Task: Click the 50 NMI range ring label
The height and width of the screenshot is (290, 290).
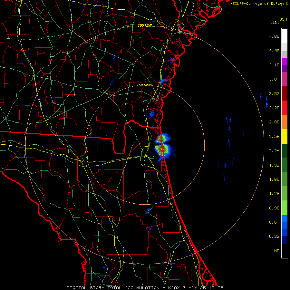Action: 145,85
